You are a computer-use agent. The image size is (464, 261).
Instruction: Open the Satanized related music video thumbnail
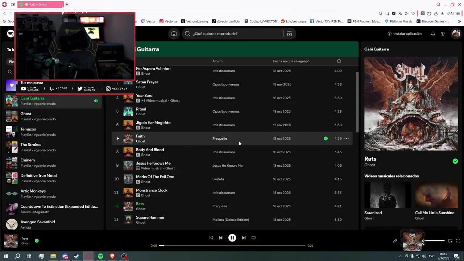click(388, 195)
